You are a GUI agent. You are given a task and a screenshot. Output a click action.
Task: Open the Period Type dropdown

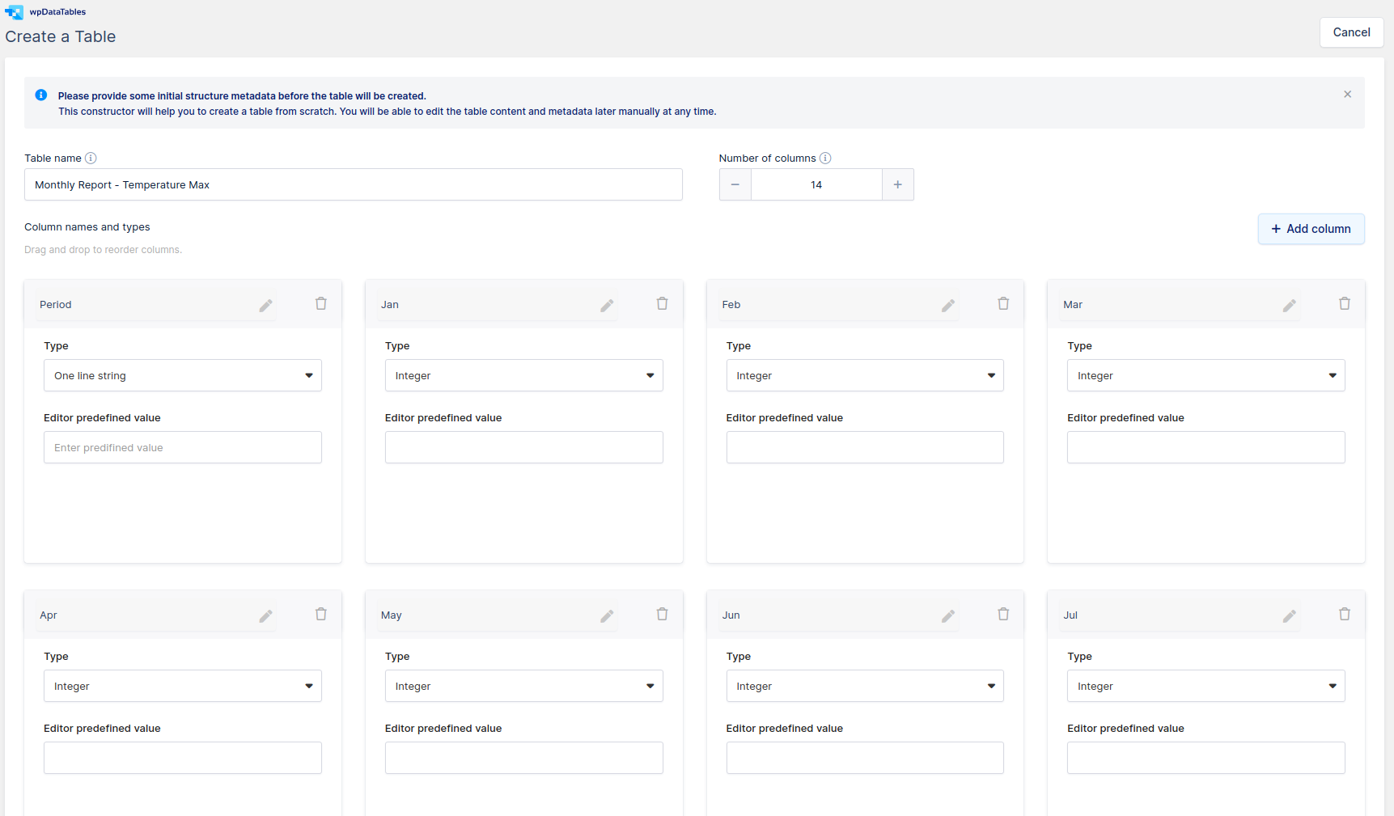(x=182, y=375)
